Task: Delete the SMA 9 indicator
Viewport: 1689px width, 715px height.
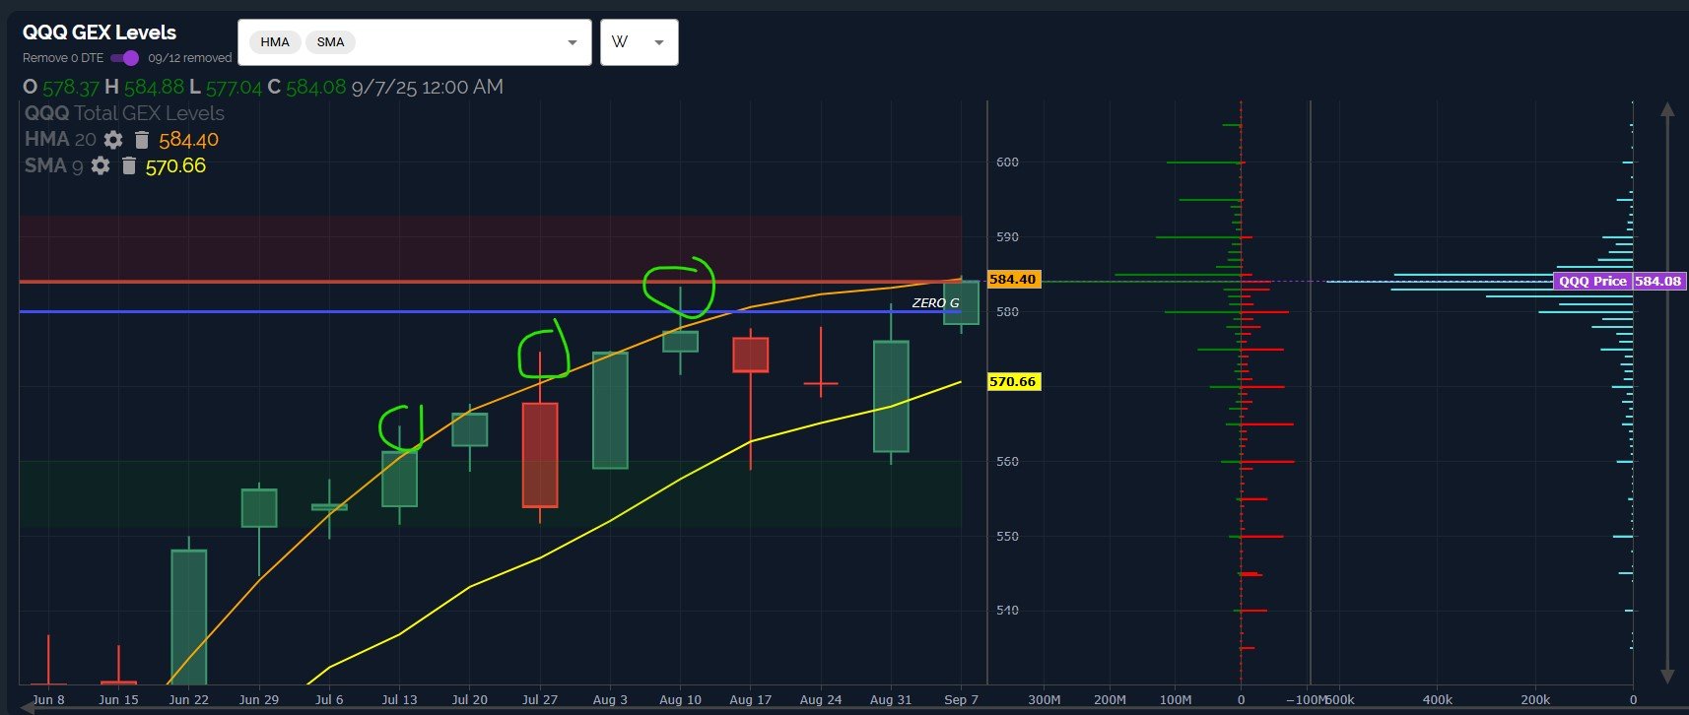Action: (x=128, y=165)
